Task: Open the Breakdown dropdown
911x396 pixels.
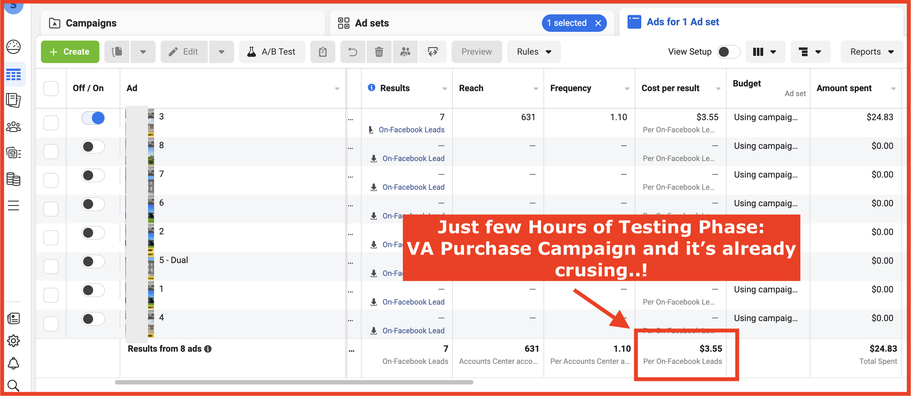Action: pos(810,52)
